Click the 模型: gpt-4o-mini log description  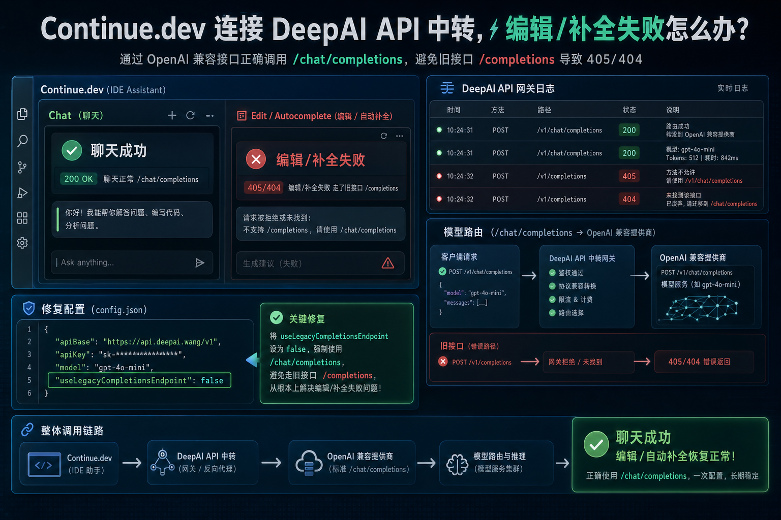pyautogui.click(x=690, y=149)
